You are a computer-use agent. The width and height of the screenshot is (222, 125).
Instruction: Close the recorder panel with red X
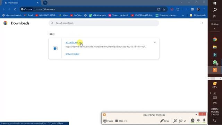click(x=202, y=114)
